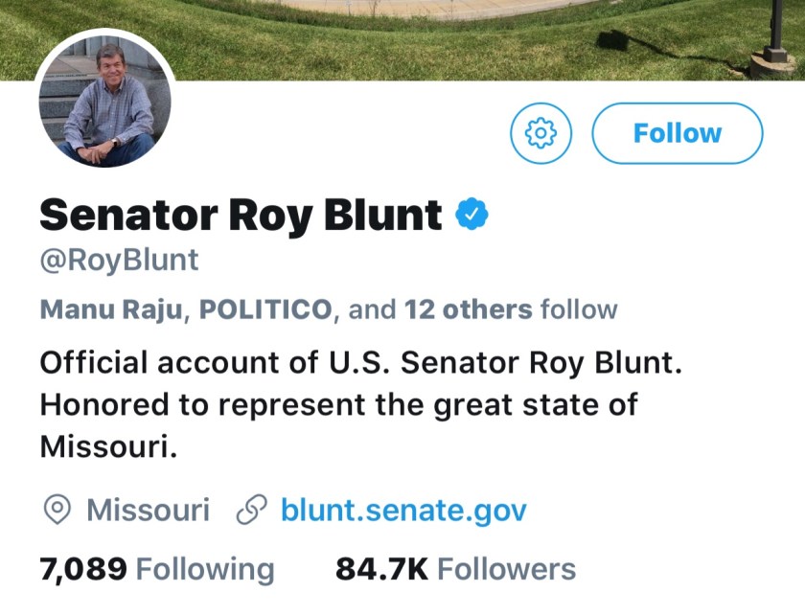Click the blue verified badge checkmark
This screenshot has width=805, height=615.
pyautogui.click(x=471, y=215)
